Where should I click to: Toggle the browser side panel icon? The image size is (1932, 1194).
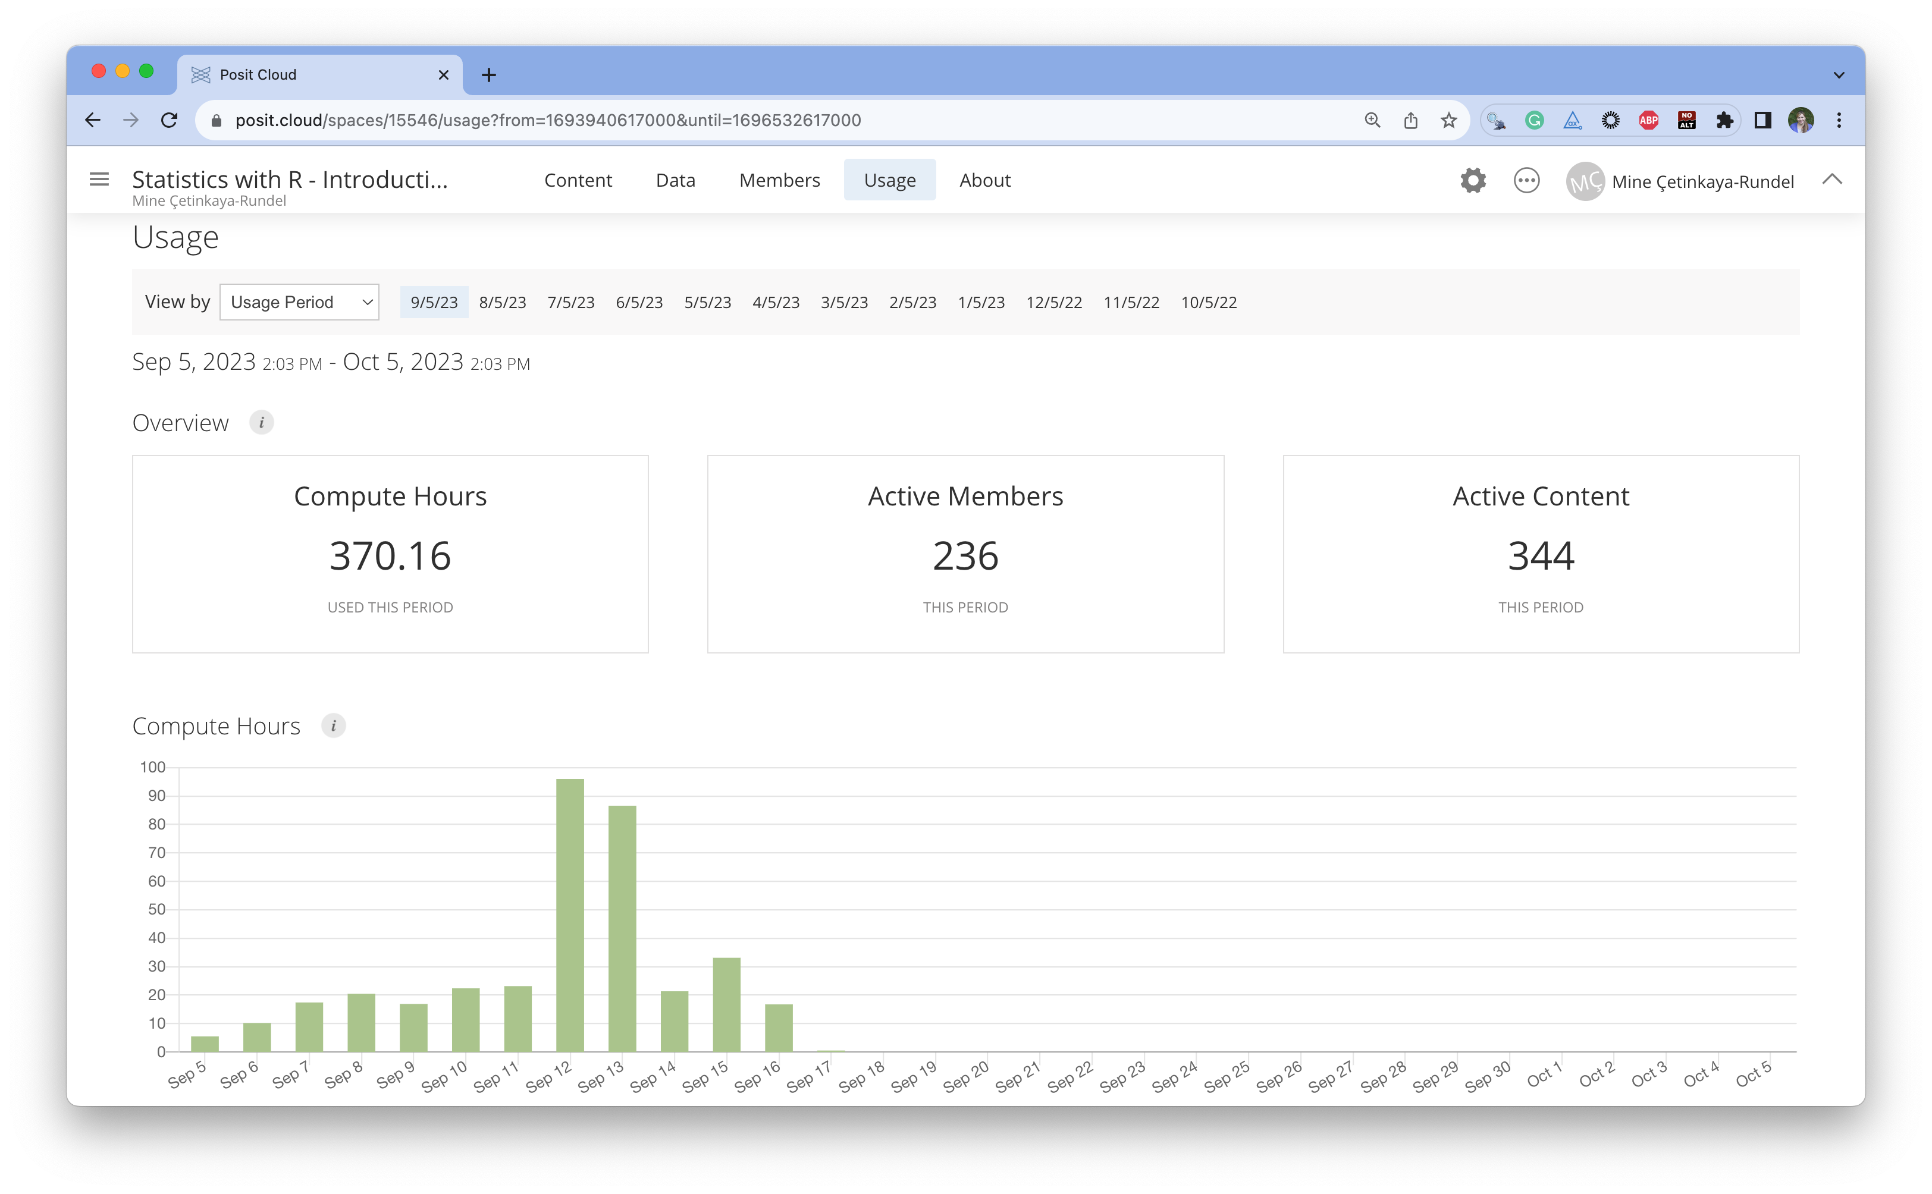[x=1762, y=120]
